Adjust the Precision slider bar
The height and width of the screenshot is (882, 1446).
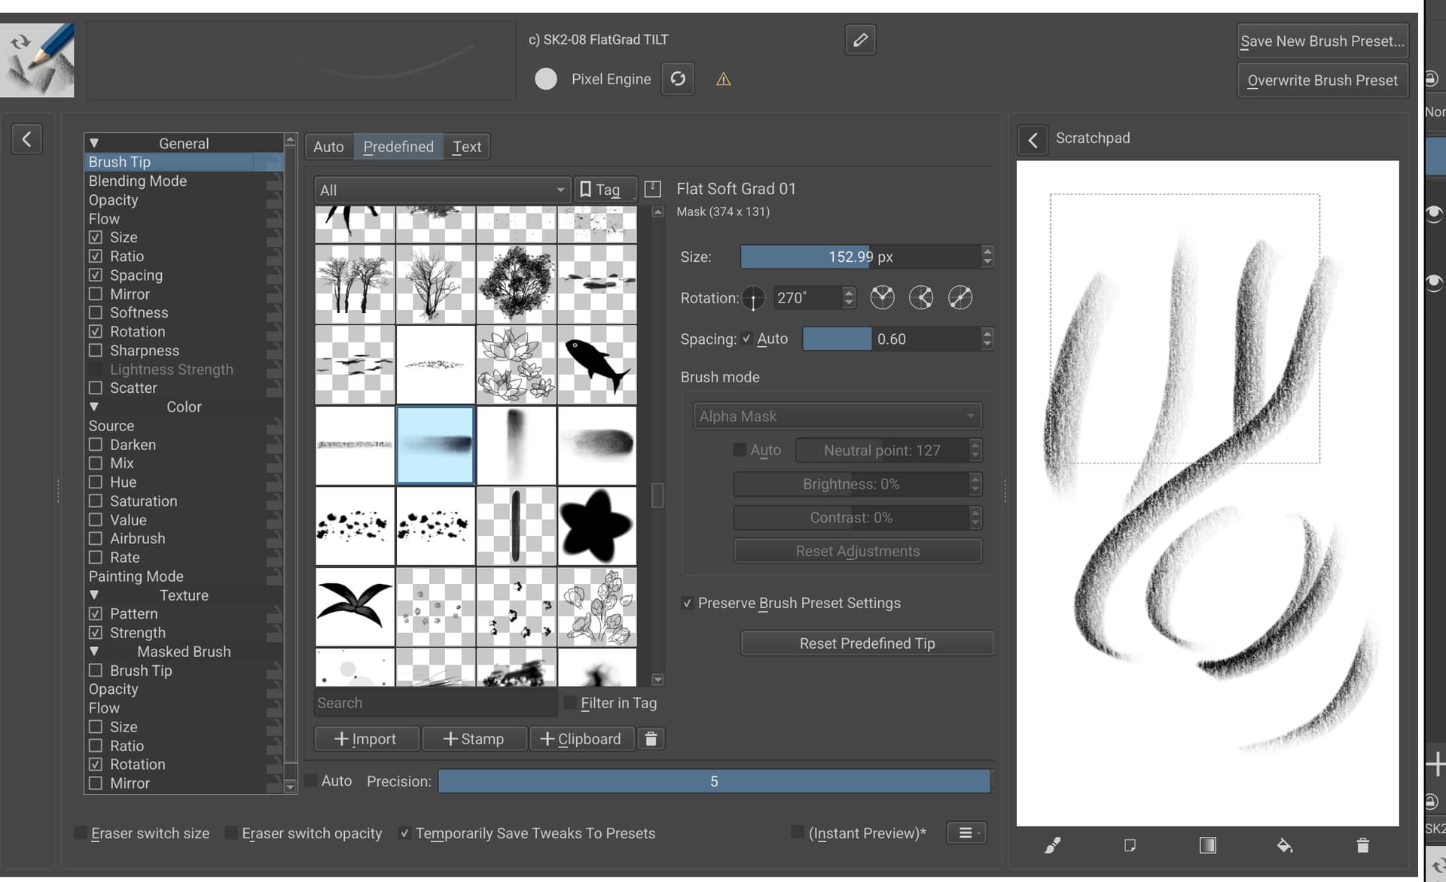coord(713,781)
